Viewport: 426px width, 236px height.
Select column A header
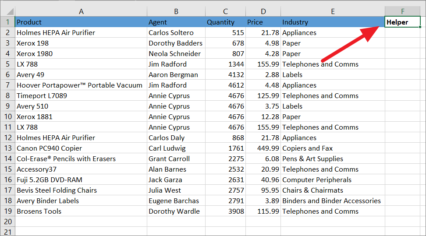click(x=81, y=11)
